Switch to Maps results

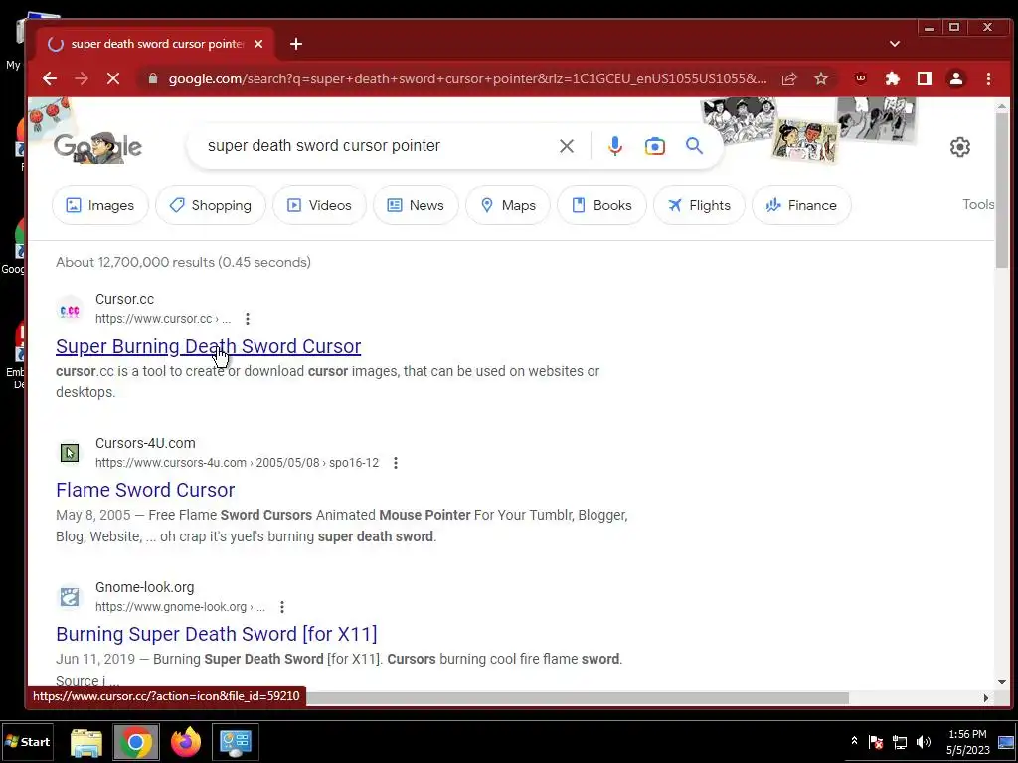(508, 205)
